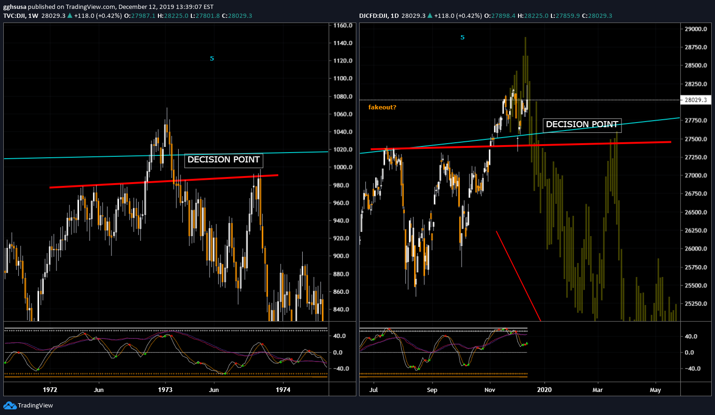The height and width of the screenshot is (415, 715).
Task: Click the right header low value L:27859.9
Action: coord(565,15)
